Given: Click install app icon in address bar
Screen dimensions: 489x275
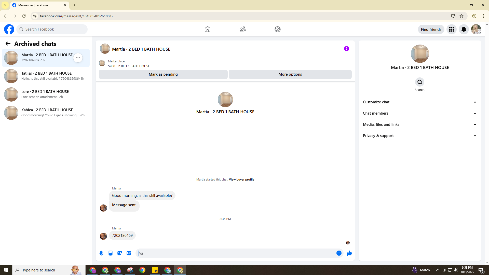Looking at the screenshot, I should tap(453, 16).
